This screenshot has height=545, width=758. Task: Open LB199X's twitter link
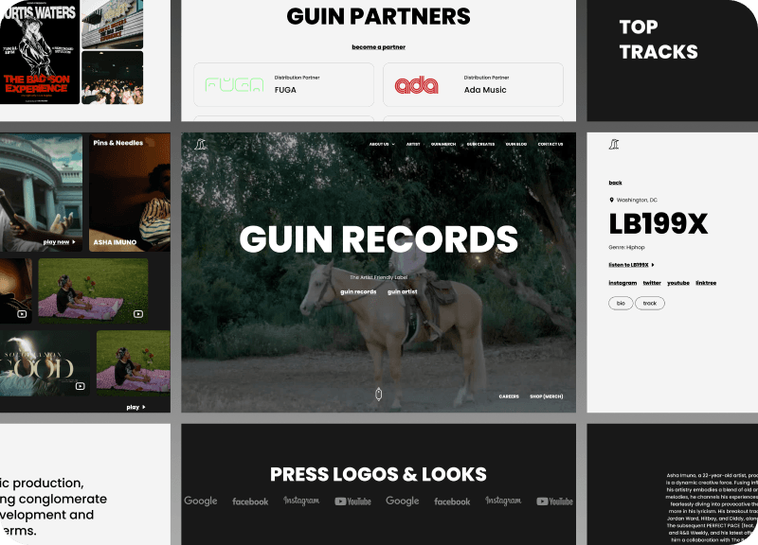click(652, 283)
